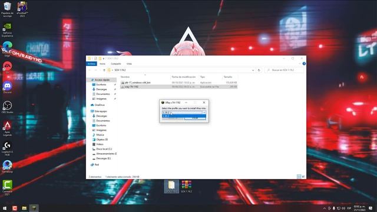Image resolution: width=377 pixels, height=212 pixels.
Task: Open Imágenes under Acceso rápido
Action: (x=101, y=99)
